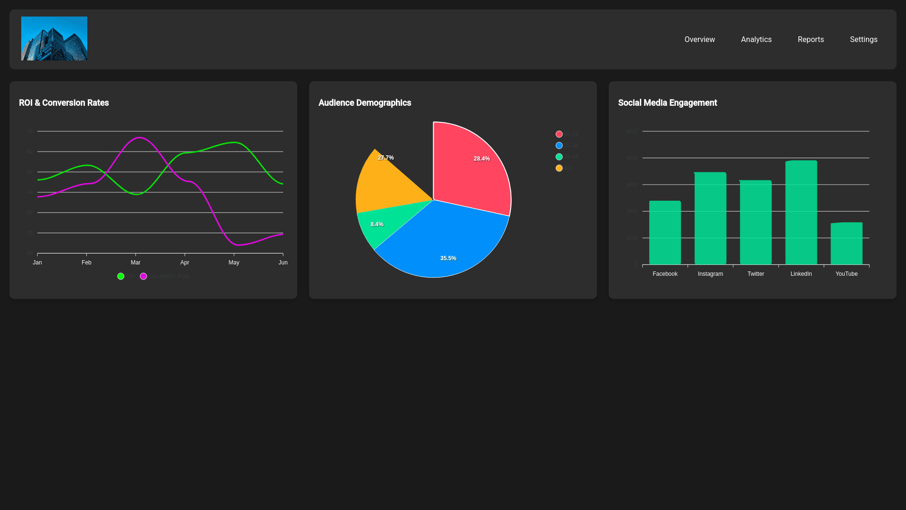
Task: Click the green 35-44 legend dot
Action: coord(559,157)
